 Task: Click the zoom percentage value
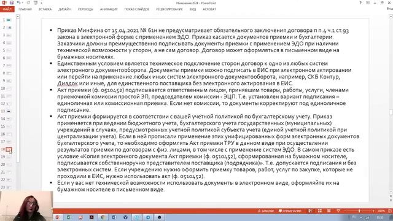pos(381,211)
